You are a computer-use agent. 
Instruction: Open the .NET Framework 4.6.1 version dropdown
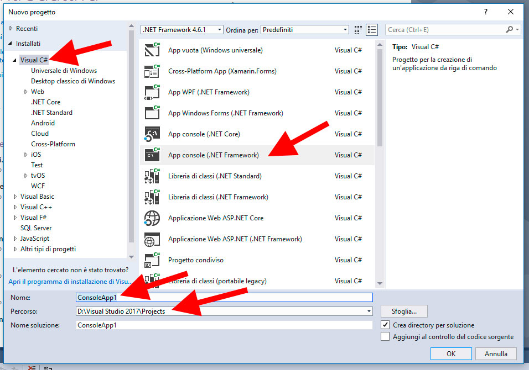[x=220, y=30]
